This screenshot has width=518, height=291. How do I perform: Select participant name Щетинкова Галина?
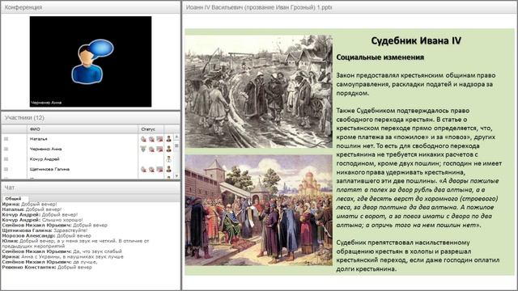[49, 169]
